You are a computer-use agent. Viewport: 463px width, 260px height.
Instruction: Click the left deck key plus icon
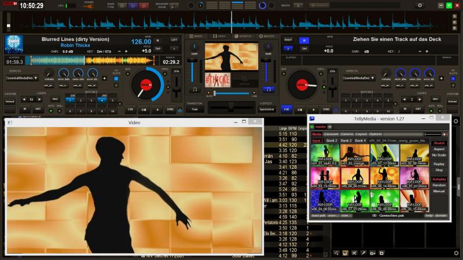click(126, 51)
